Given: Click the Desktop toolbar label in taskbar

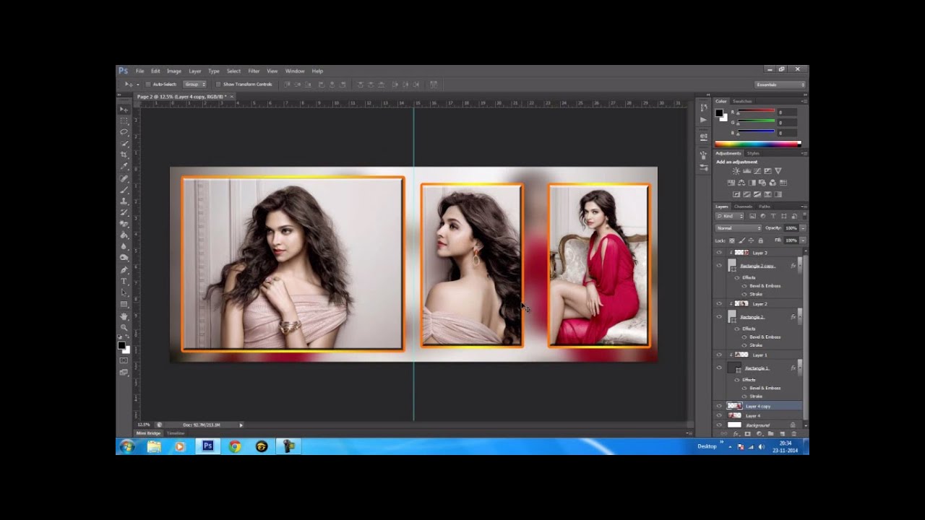Looking at the screenshot, I should 707,446.
